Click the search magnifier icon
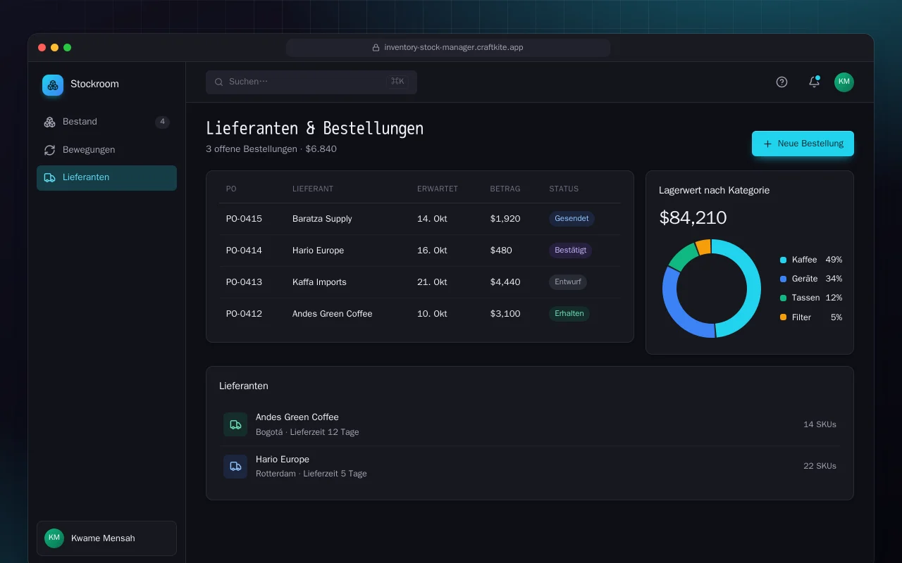Screen dimensions: 902x563 tap(219, 82)
